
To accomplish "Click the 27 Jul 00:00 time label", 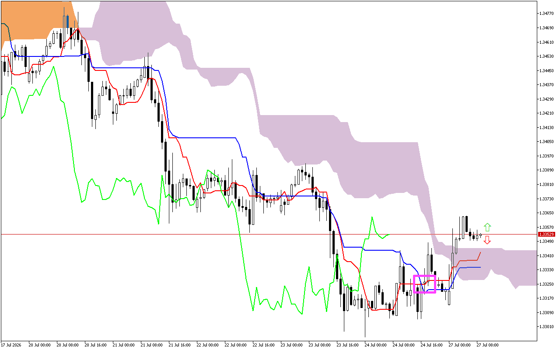I will pos(459,345).
